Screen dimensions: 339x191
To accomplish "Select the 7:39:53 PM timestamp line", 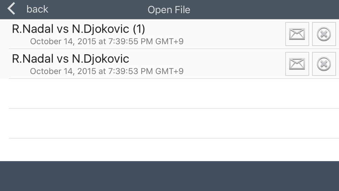I will coord(107,71).
